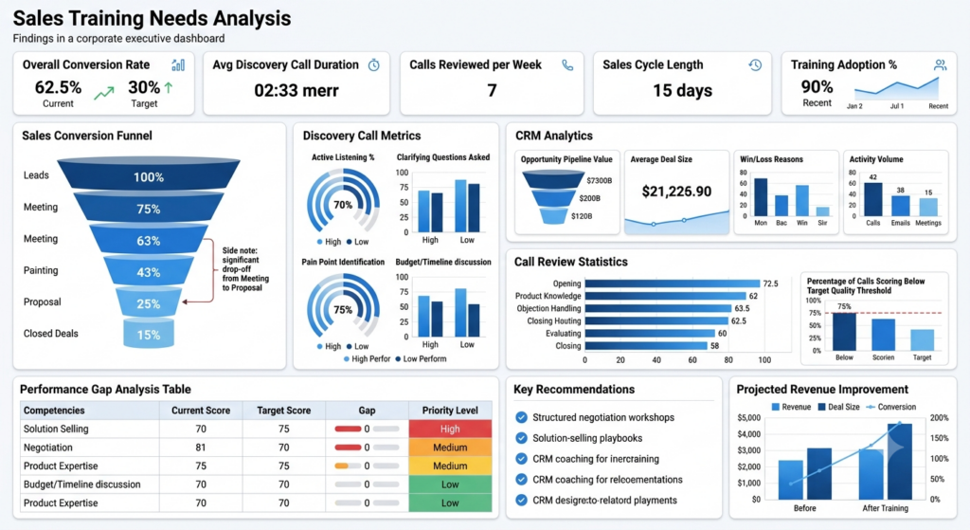The width and height of the screenshot is (970, 530).
Task: Click the Objection Handling bar valued 63.5
Action: click(x=658, y=308)
